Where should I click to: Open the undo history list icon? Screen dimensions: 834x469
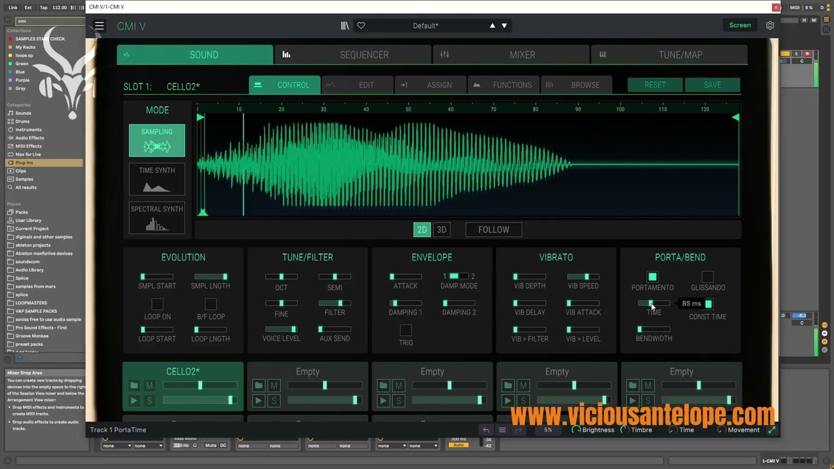(502, 430)
